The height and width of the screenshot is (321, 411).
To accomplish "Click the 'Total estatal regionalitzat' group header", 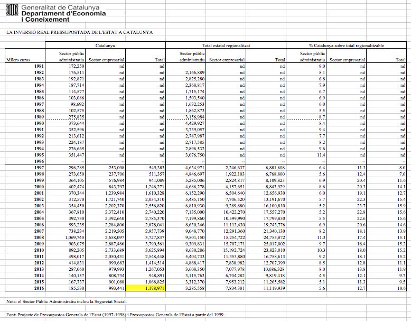I will [226, 45].
